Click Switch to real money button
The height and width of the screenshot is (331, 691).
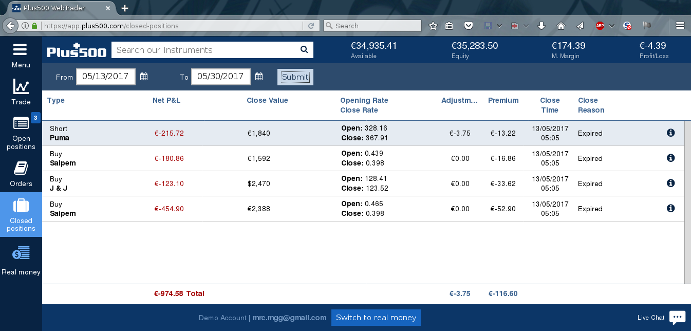click(x=376, y=318)
